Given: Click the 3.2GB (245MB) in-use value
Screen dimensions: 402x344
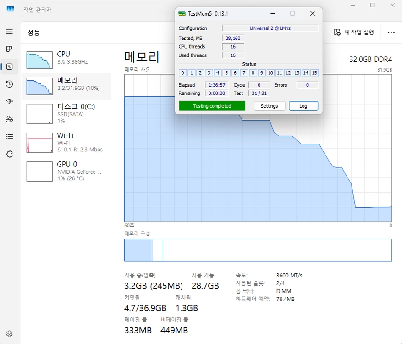Looking at the screenshot, I should click(x=154, y=286).
